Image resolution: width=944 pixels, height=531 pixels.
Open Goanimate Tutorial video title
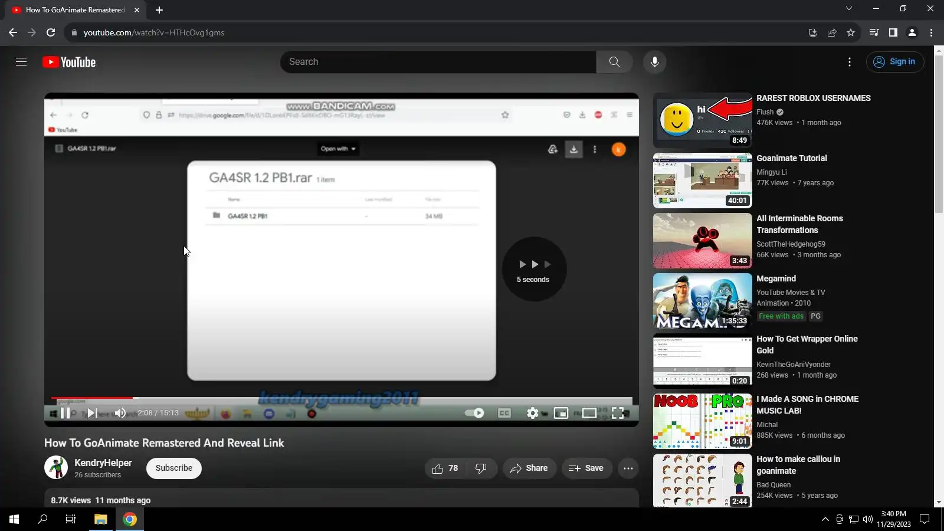(x=792, y=158)
